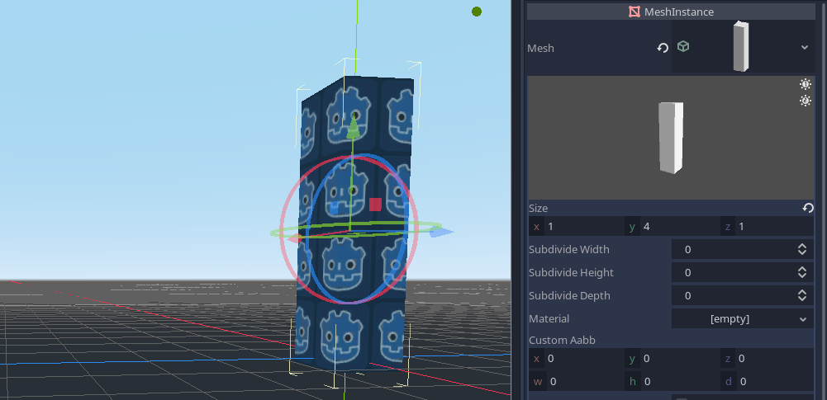Click the Size property label
The height and width of the screenshot is (400, 827).
click(x=539, y=209)
